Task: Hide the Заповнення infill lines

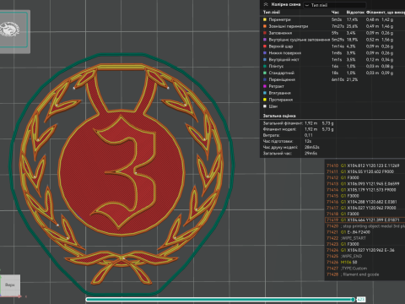Action: (x=332, y=33)
